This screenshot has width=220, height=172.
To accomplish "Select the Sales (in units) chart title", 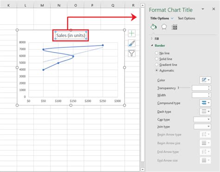I will click(x=71, y=35).
